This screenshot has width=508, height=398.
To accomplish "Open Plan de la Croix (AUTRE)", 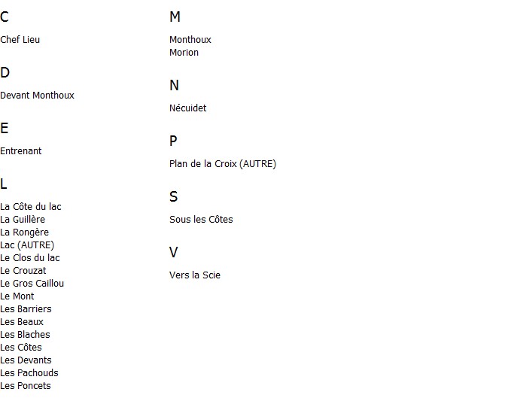I will click(x=223, y=164).
